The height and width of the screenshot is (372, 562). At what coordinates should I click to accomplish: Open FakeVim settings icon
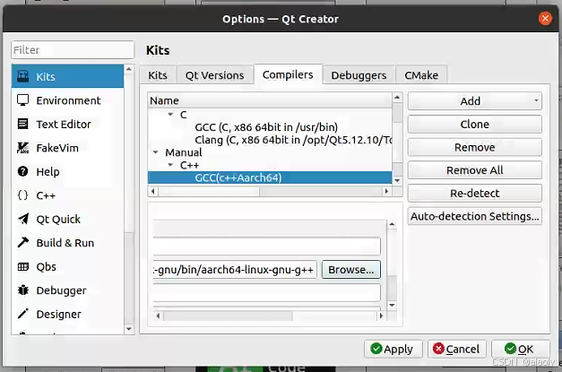[23, 148]
